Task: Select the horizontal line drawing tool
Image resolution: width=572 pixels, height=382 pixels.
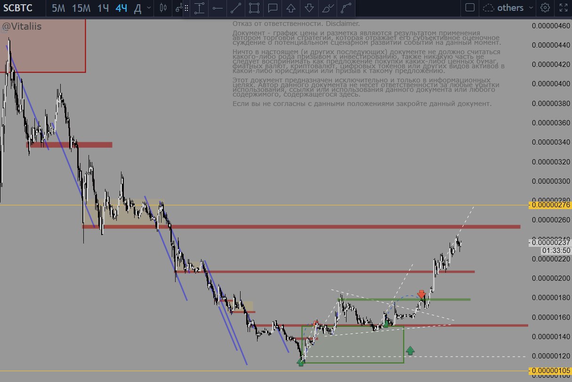Action: 218,8
